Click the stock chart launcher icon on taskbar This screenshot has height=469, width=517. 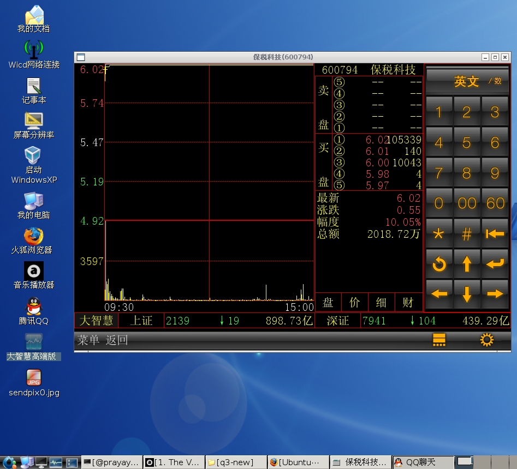pyautogui.click(x=56, y=462)
